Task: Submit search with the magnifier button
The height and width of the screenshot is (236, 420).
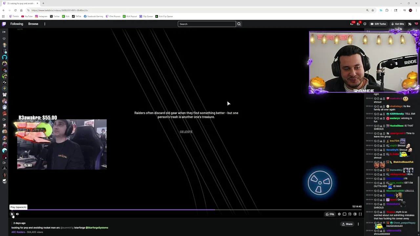Action: (x=239, y=24)
